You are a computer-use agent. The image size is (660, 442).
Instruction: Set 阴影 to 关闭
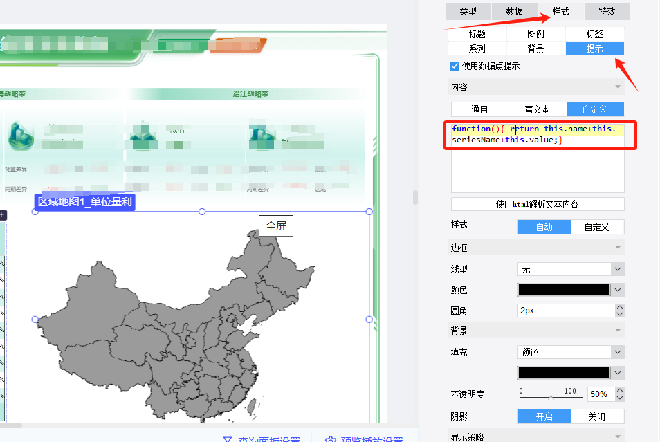tap(597, 416)
